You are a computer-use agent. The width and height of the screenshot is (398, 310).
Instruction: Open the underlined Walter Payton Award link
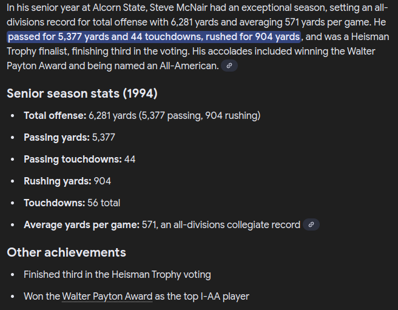107,296
